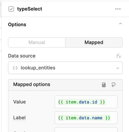Edit the Value field item.data.id expression

[x=86, y=102]
